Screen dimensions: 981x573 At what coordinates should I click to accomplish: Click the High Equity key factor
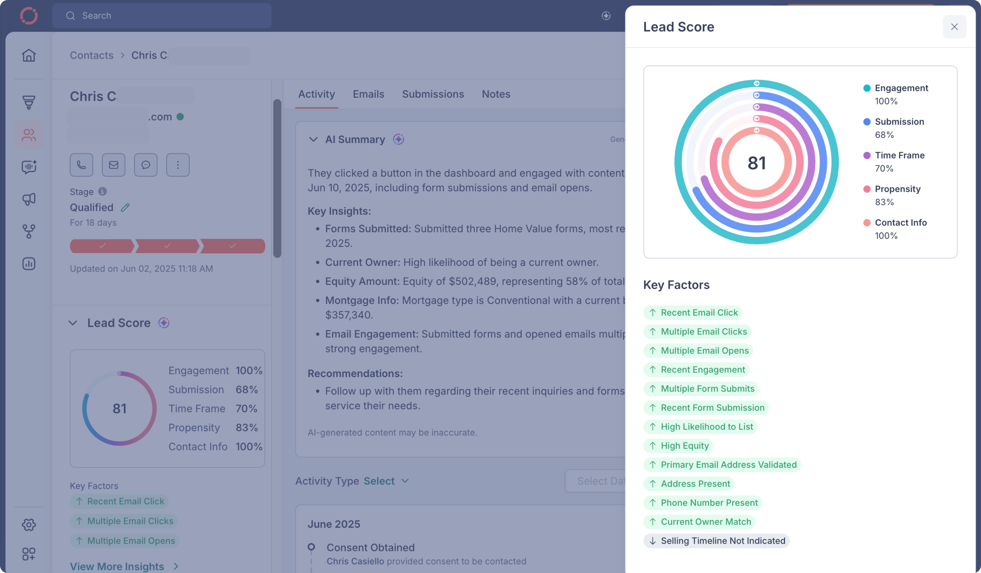[678, 446]
